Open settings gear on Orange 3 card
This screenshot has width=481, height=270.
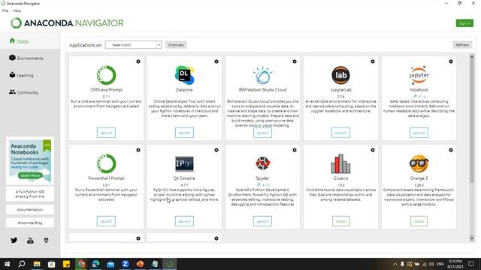coord(451,150)
